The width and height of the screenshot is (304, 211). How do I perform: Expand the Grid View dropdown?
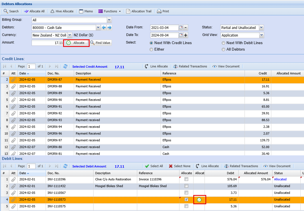pyautogui.click(x=261, y=35)
